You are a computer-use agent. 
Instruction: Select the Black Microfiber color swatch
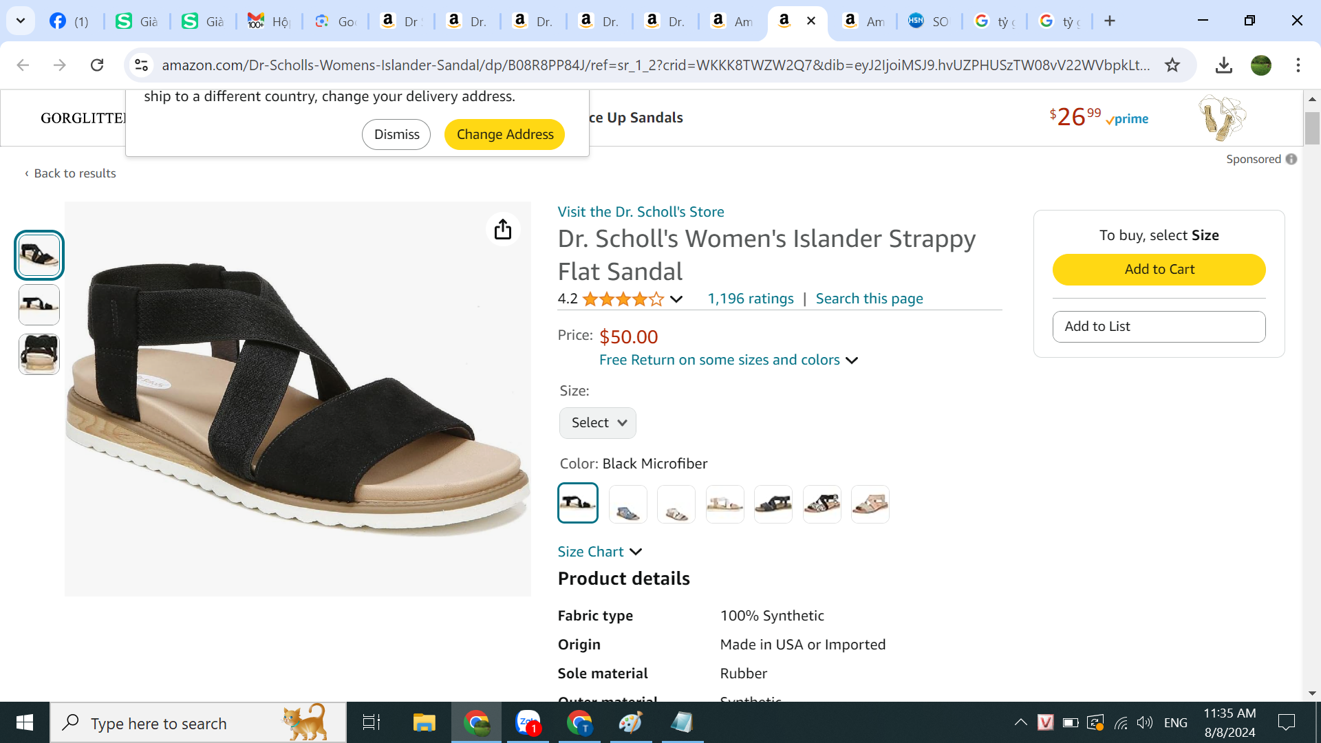[578, 504]
